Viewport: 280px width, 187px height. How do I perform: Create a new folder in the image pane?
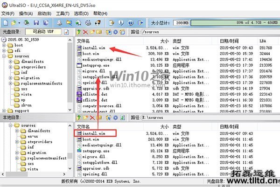(92, 32)
